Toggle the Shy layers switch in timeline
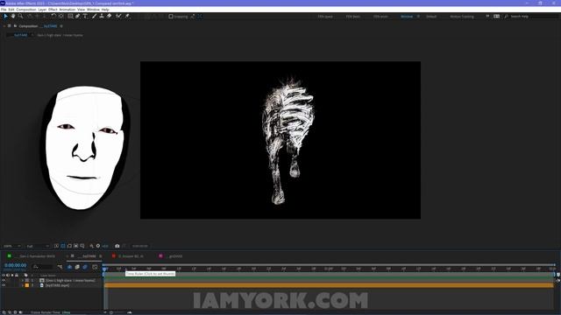Screen dimensions: 561x315 coord(70,267)
